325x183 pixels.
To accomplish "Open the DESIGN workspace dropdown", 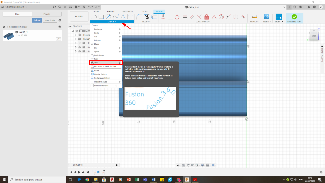I will [x=79, y=17].
